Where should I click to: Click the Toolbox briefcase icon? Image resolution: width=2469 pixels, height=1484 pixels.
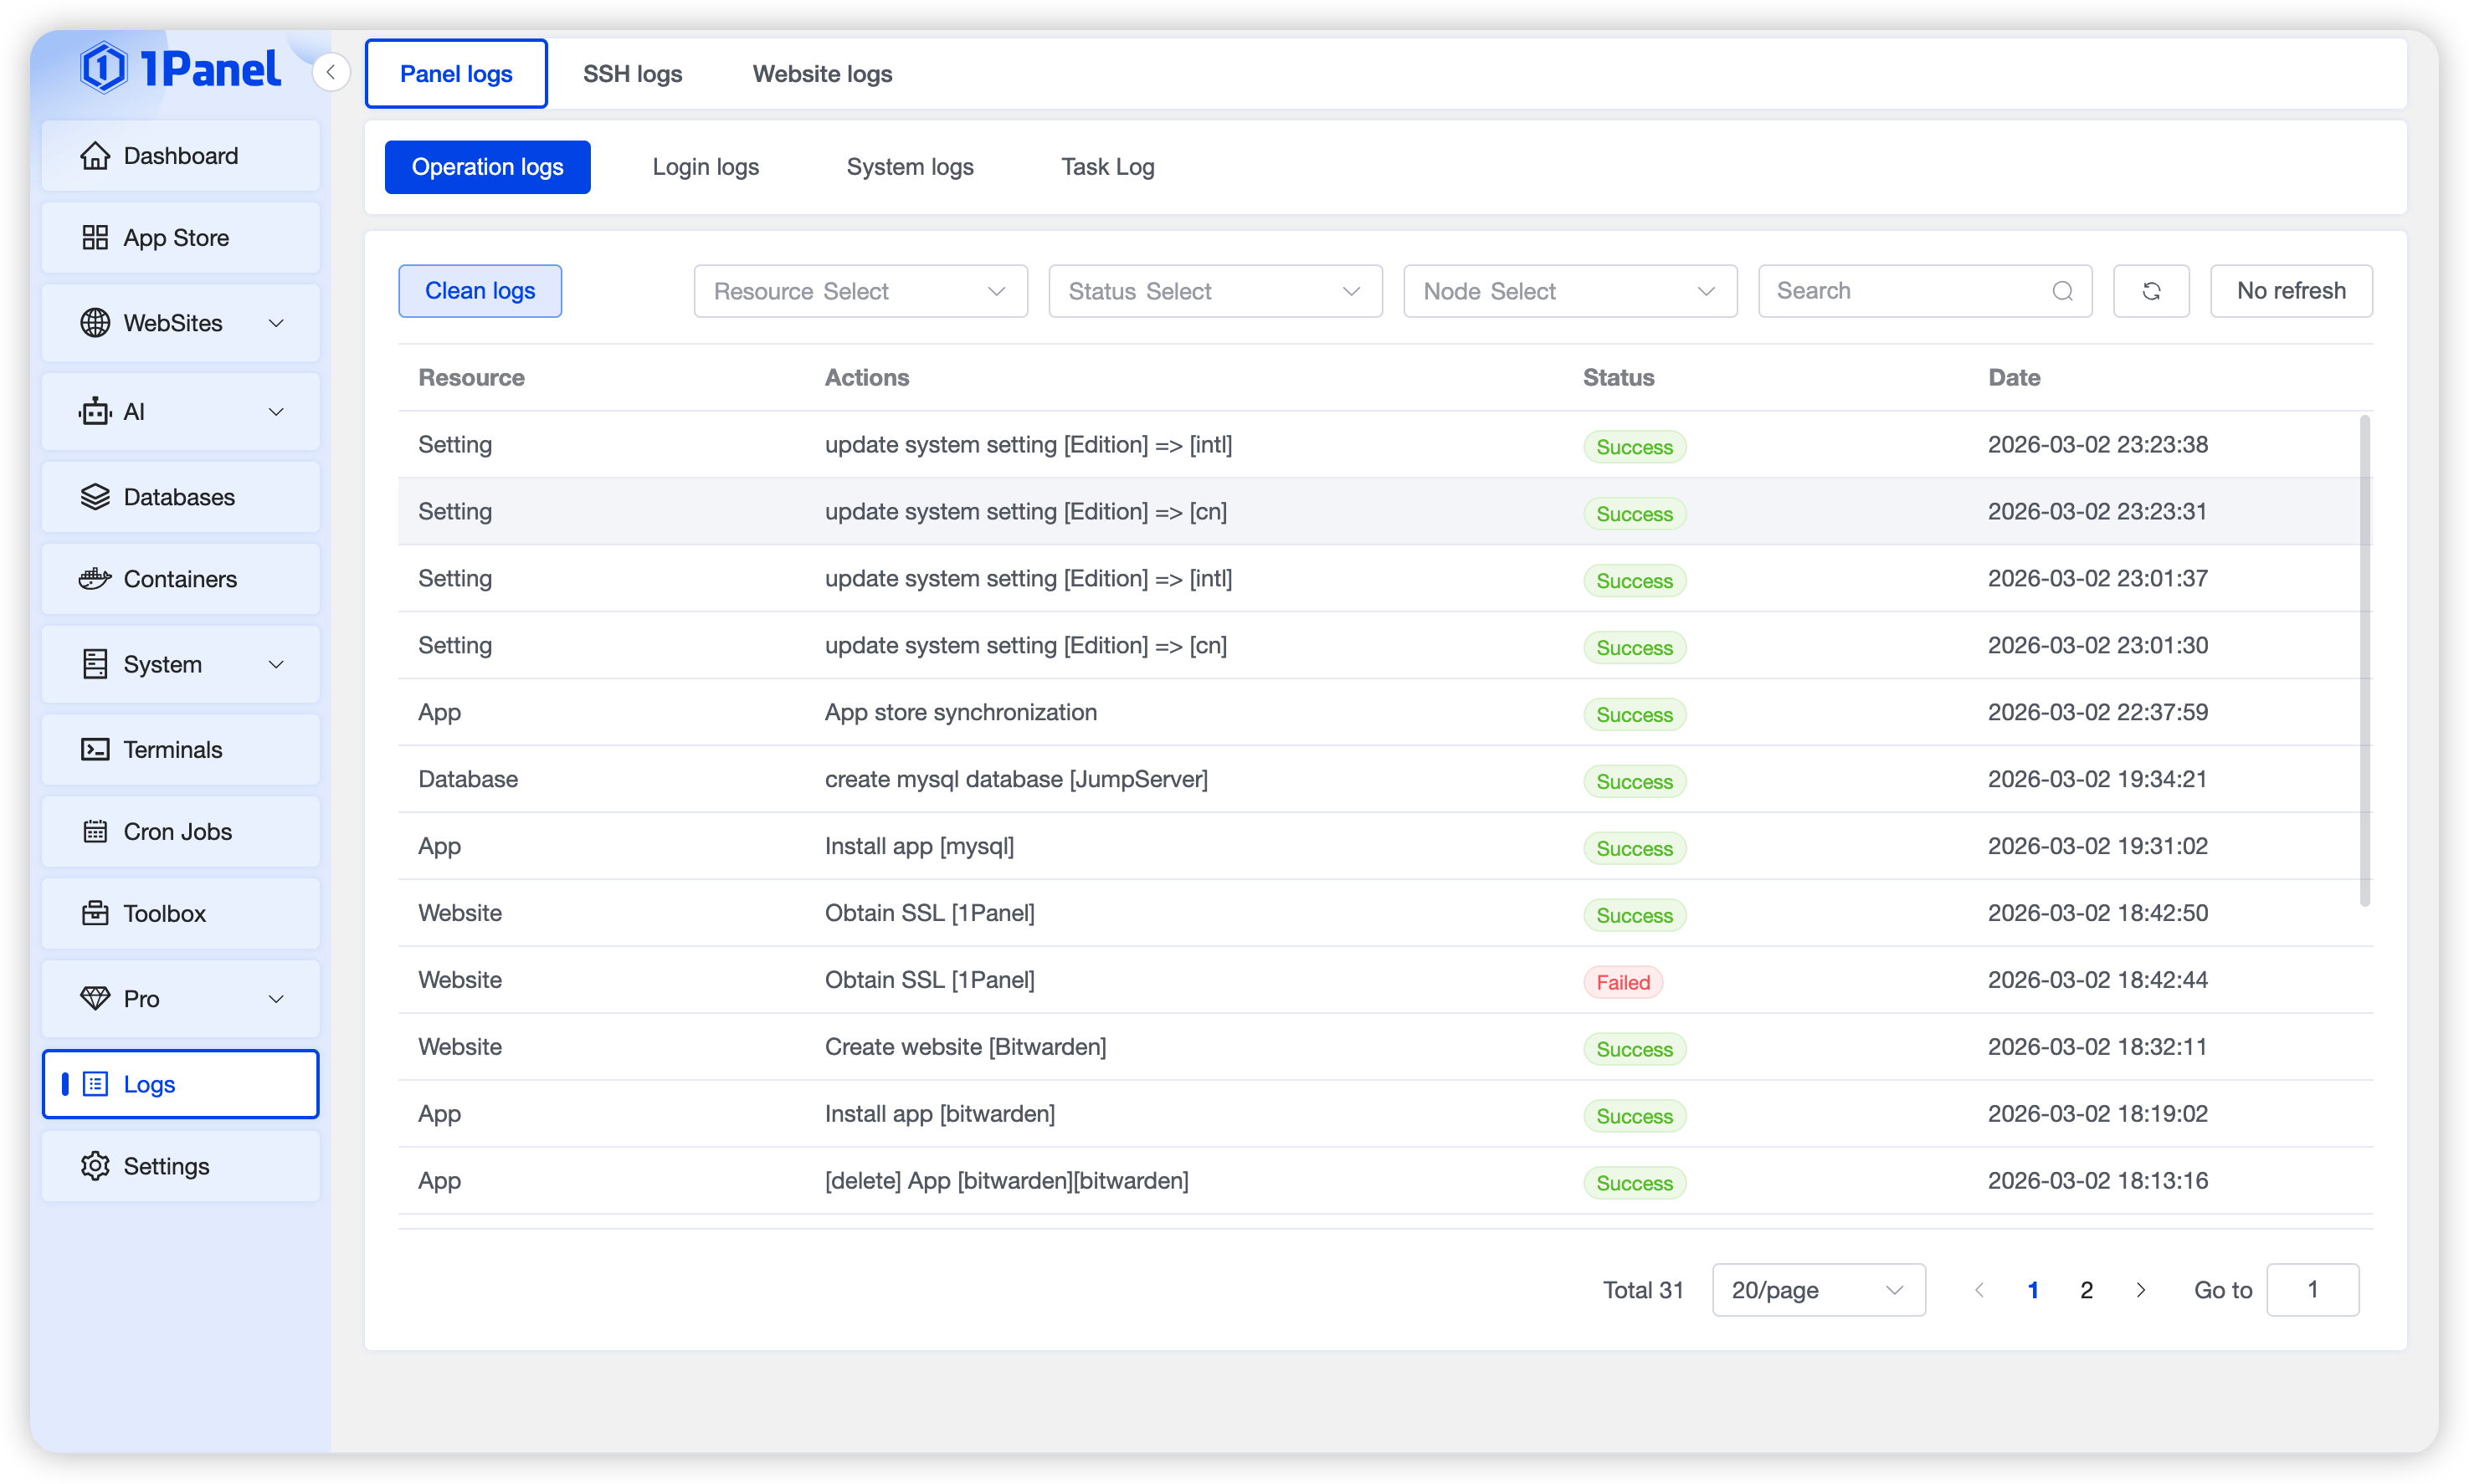coord(95,914)
